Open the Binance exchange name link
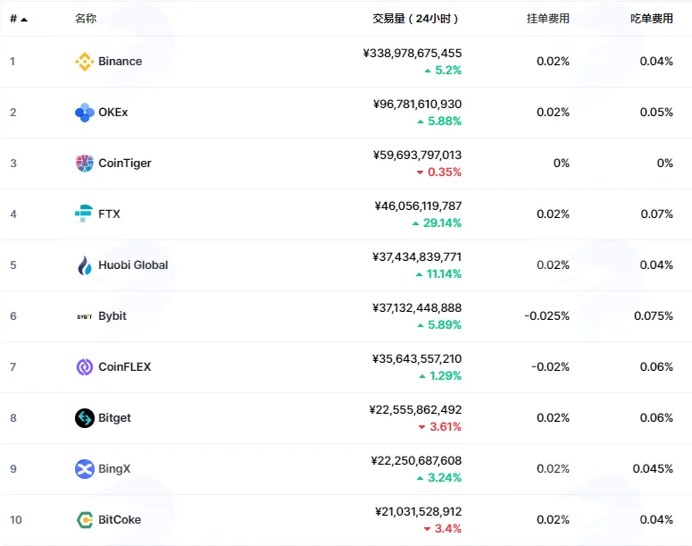Image resolution: width=692 pixels, height=546 pixels. pyautogui.click(x=120, y=62)
